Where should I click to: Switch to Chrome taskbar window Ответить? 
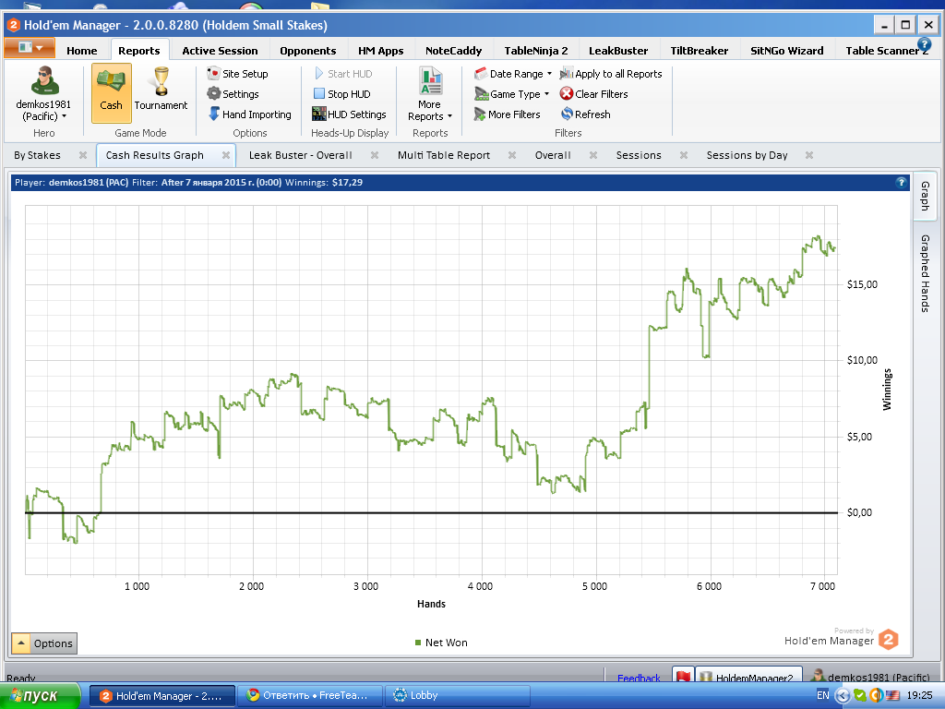(310, 696)
